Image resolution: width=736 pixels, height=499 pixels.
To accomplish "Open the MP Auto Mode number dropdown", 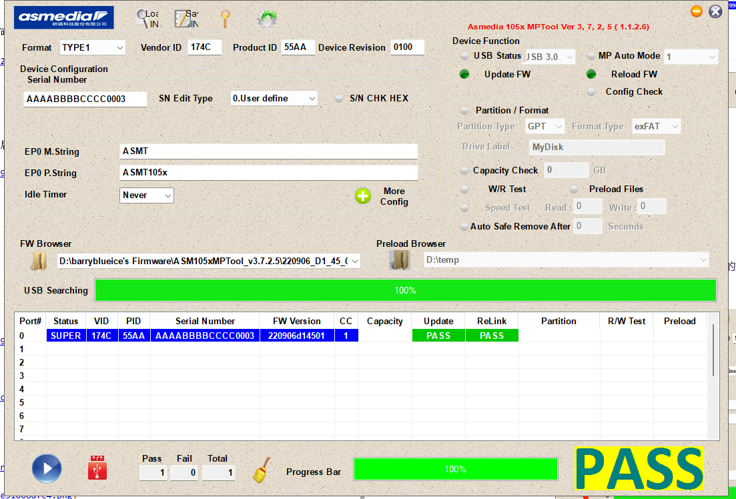I will pos(691,57).
